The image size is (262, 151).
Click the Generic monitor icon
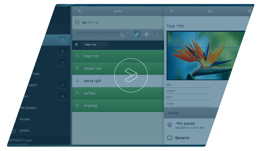(x=170, y=138)
